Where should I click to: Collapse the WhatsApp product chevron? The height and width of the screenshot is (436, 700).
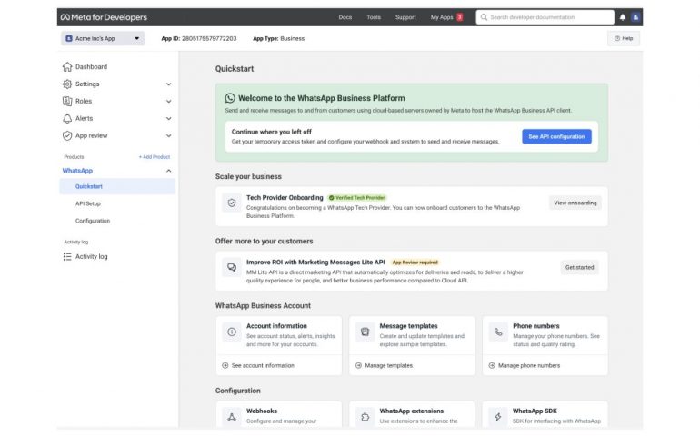point(169,171)
